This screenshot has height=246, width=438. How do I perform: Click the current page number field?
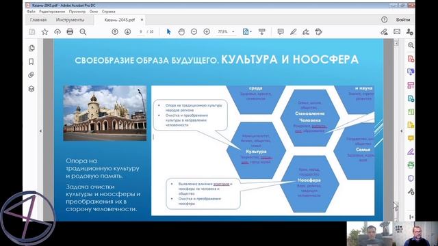[141, 32]
